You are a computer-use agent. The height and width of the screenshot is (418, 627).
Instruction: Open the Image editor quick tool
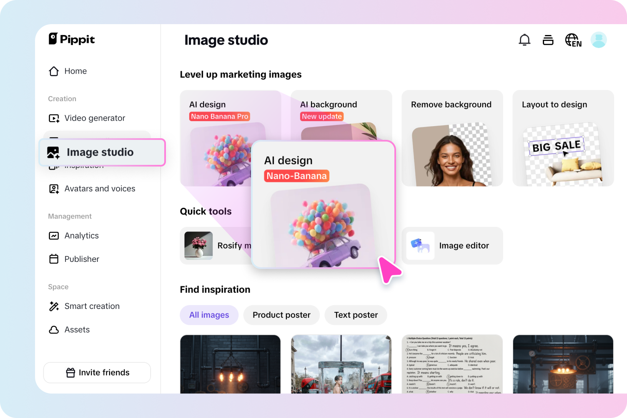click(452, 246)
